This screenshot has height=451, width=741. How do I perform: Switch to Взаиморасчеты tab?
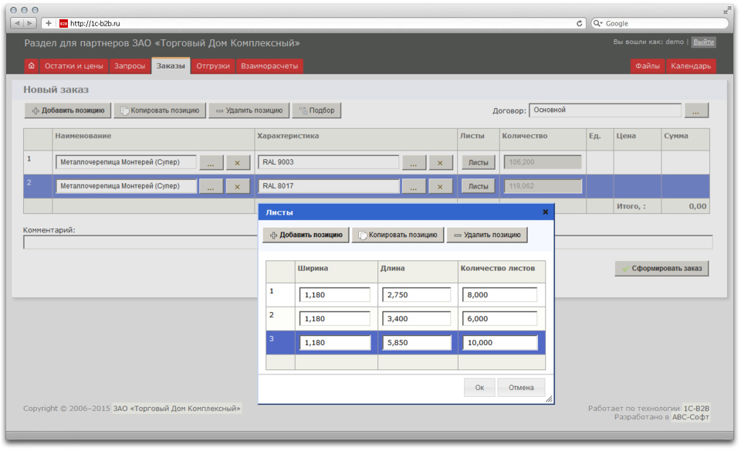269,66
